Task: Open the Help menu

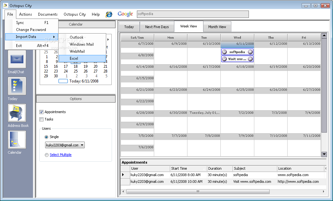Action: (x=96, y=14)
